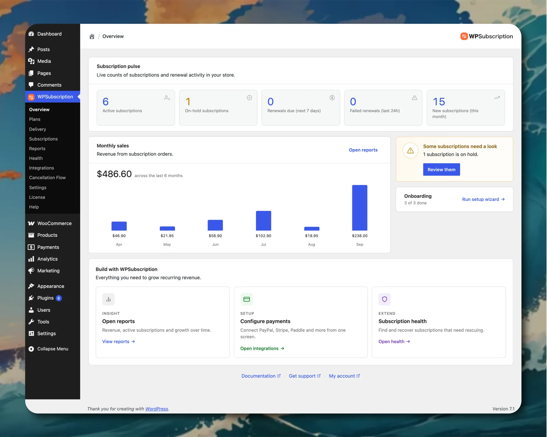This screenshot has height=437, width=547.
Task: Open the Help submenu item
Action: [34, 207]
